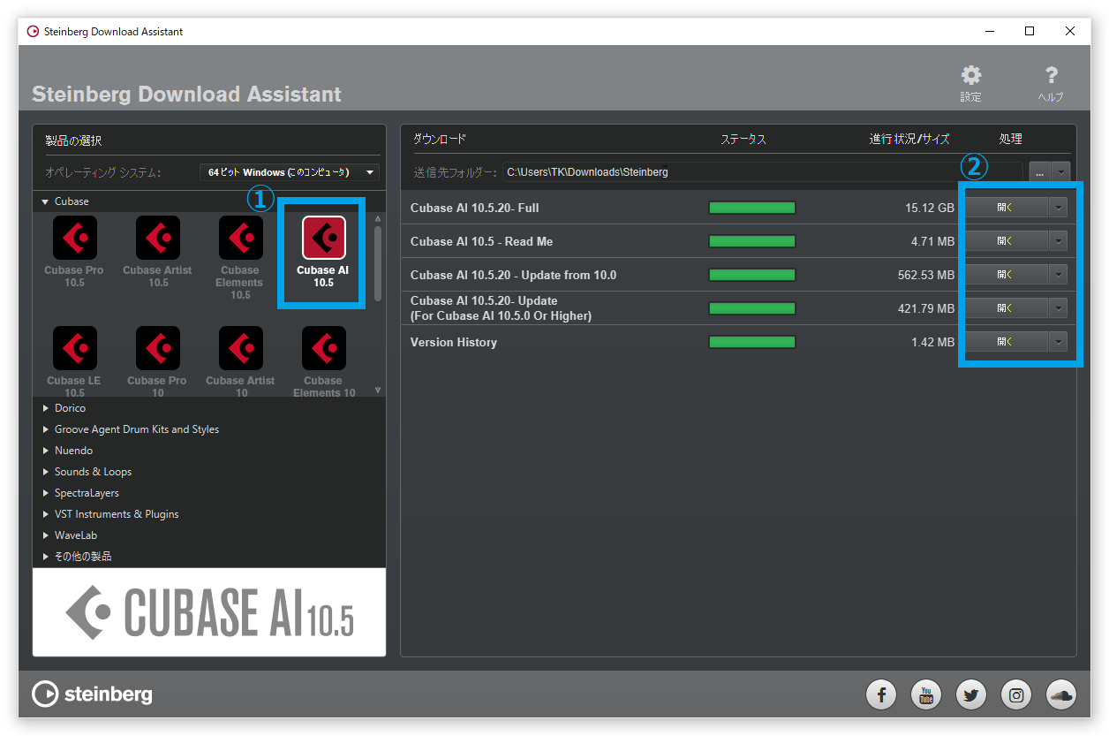Click the browse folder ellipsis button
Image resolution: width=1109 pixels, height=736 pixels.
pyautogui.click(x=1039, y=172)
